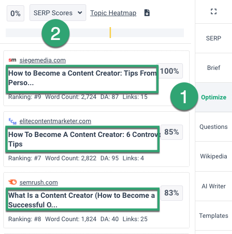Image resolution: width=232 pixels, height=234 pixels.
Task: Open the SERP Scores dropdown
Action: click(x=58, y=13)
